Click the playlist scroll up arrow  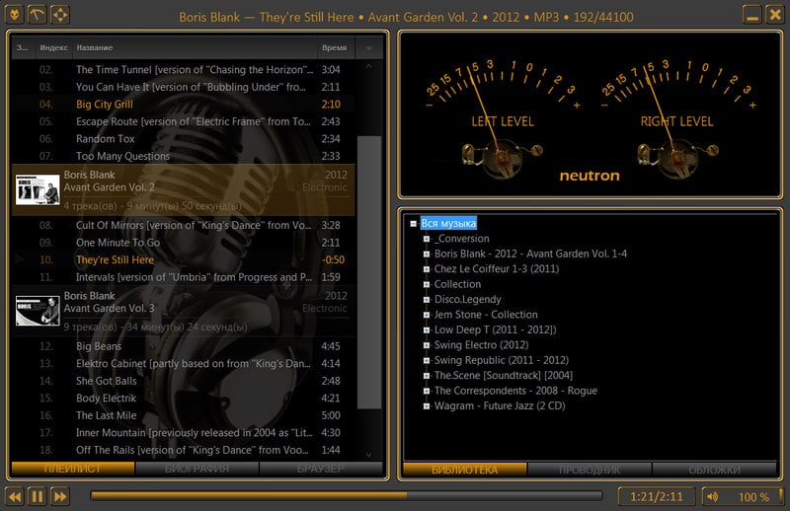pyautogui.click(x=368, y=66)
